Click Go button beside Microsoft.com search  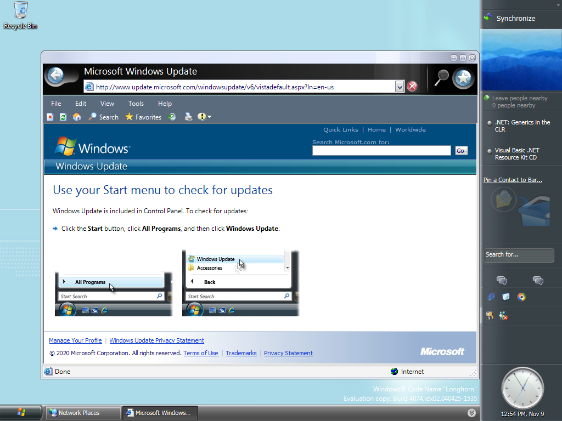point(460,151)
